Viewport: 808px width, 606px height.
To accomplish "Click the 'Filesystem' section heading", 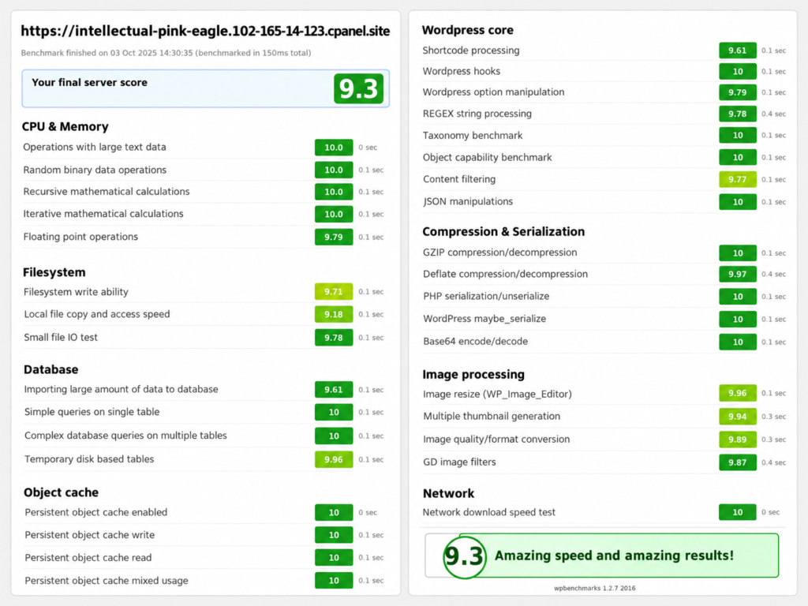I will point(54,272).
